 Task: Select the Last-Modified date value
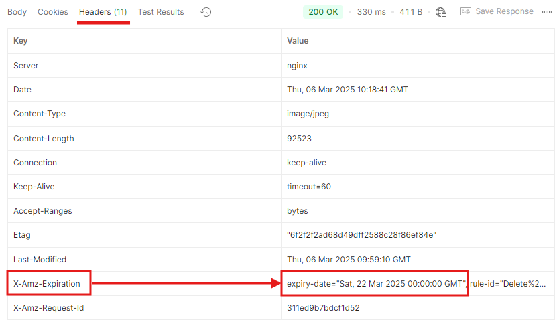point(349,260)
